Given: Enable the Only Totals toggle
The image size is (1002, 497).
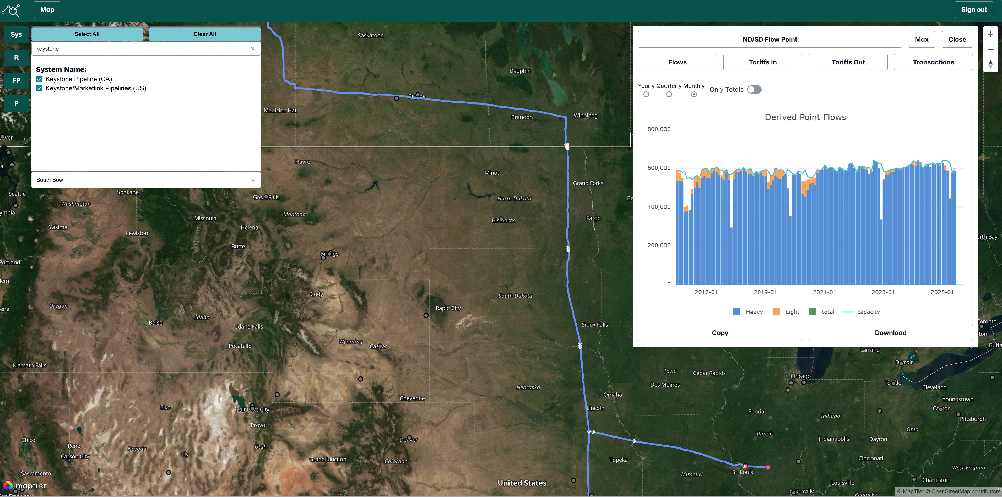Looking at the screenshot, I should (754, 89).
